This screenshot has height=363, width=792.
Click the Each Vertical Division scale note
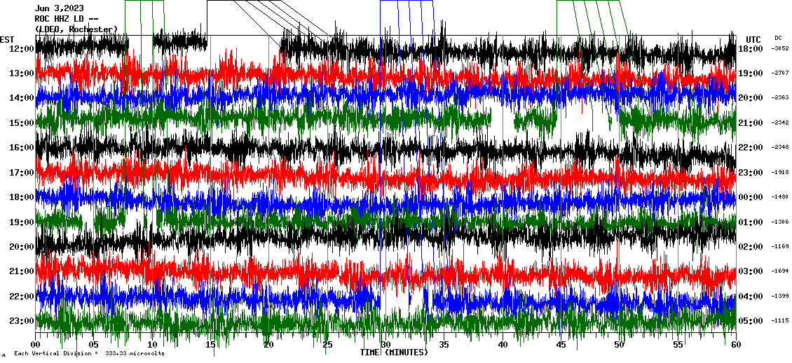click(x=89, y=354)
